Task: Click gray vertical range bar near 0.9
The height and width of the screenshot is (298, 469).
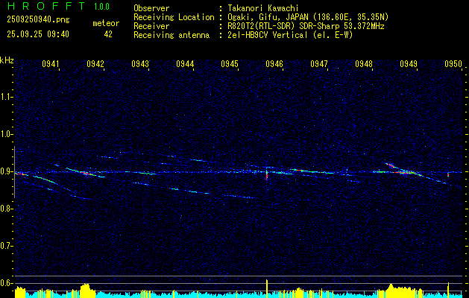Action: (14, 172)
